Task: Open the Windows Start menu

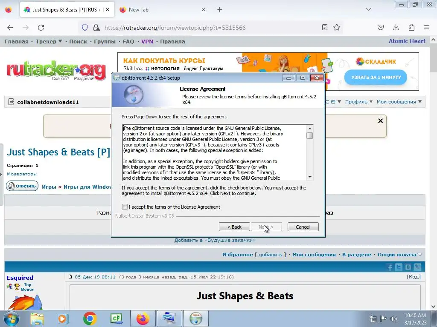Action: coord(11,318)
